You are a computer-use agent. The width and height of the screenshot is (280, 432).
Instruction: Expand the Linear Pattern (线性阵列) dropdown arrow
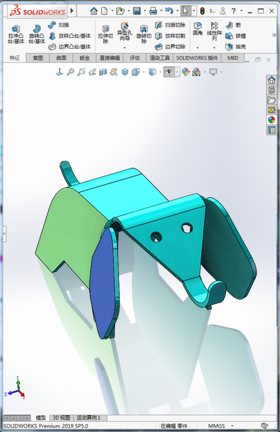pyautogui.click(x=214, y=47)
